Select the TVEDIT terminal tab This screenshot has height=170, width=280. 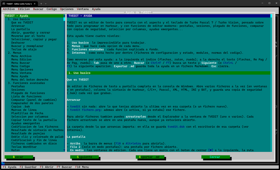(x=19, y=3)
